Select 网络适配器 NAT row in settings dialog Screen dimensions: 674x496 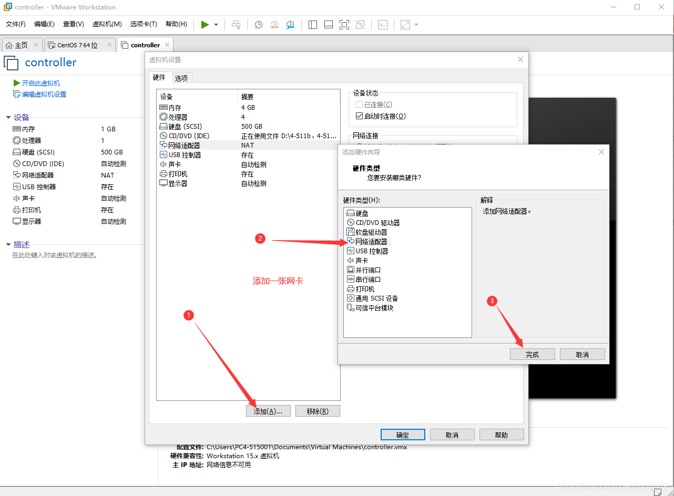(x=248, y=145)
